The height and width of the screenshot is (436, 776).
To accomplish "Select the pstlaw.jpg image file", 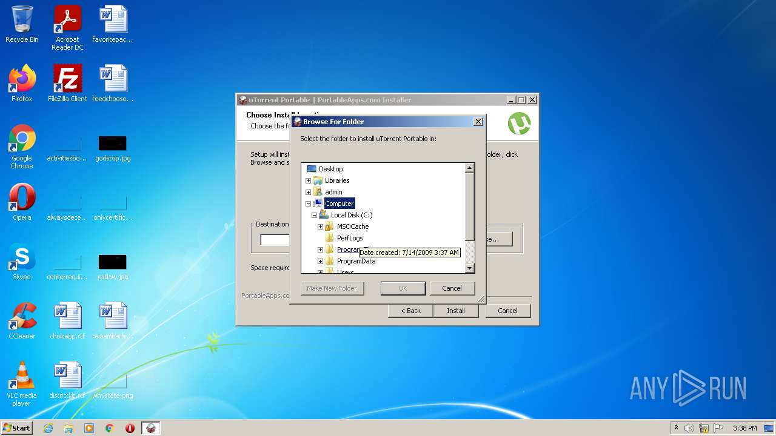I will coord(113,267).
